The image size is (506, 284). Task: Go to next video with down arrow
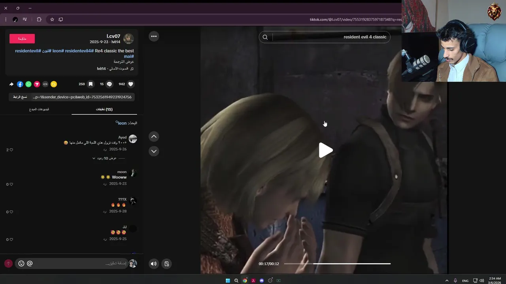(x=154, y=151)
